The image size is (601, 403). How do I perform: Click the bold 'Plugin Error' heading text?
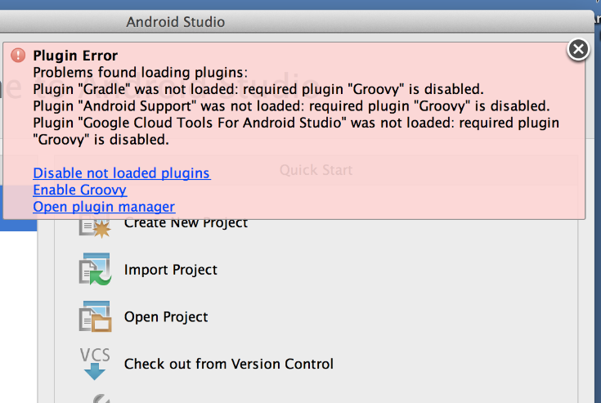point(75,56)
